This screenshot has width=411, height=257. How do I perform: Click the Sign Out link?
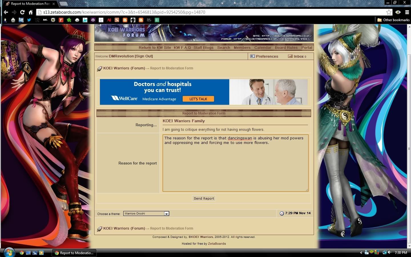[144, 56]
